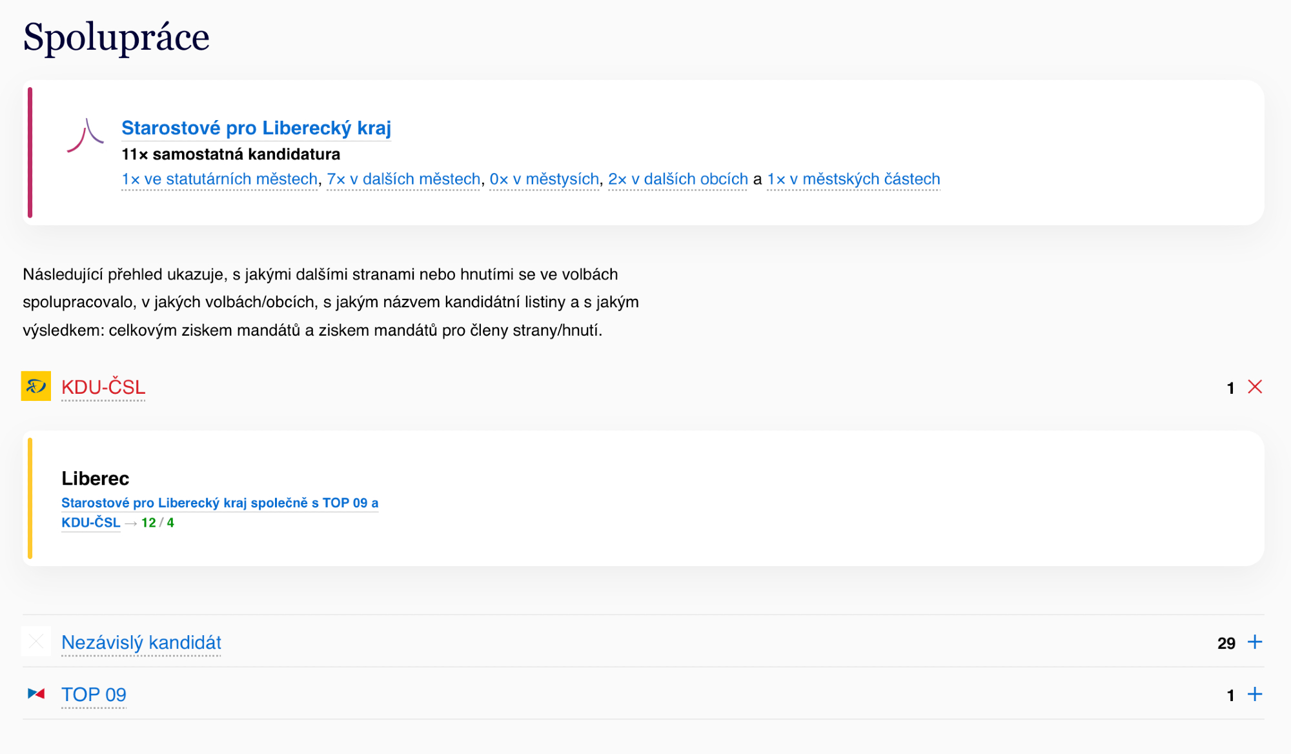Screen dimensions: 1291x754
Task: Expand the TOP 09 section plus icon
Action: [x=1255, y=695]
